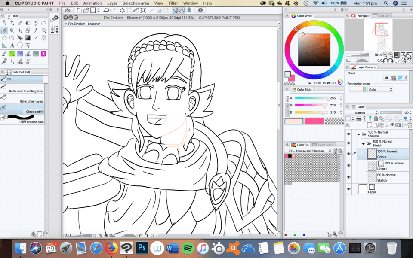The width and height of the screenshot is (413, 258).
Task: Click the Clear (delete) icon in command bar
Action: tap(122, 10)
